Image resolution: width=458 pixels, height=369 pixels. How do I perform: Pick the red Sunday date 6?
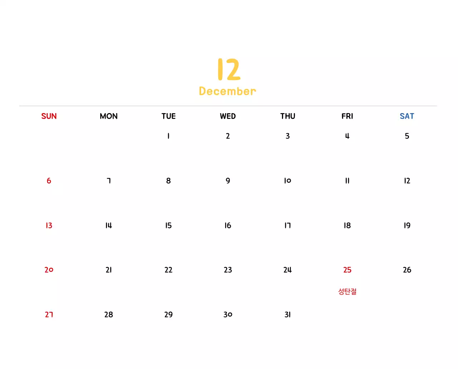point(49,181)
